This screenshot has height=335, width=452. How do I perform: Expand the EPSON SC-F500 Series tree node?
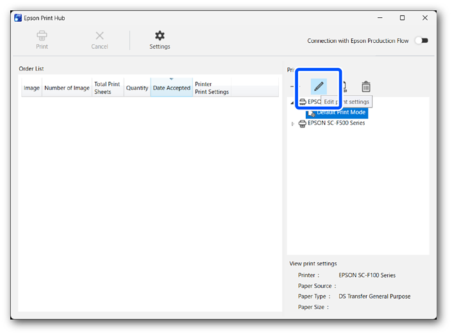pyautogui.click(x=294, y=123)
